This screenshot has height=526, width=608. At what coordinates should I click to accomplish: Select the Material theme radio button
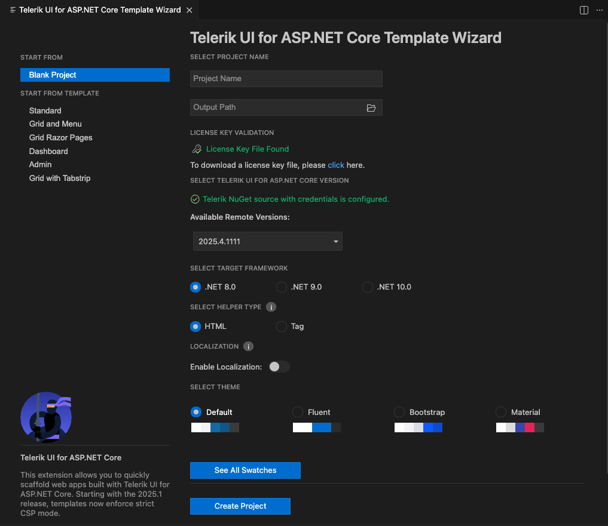[x=501, y=412]
